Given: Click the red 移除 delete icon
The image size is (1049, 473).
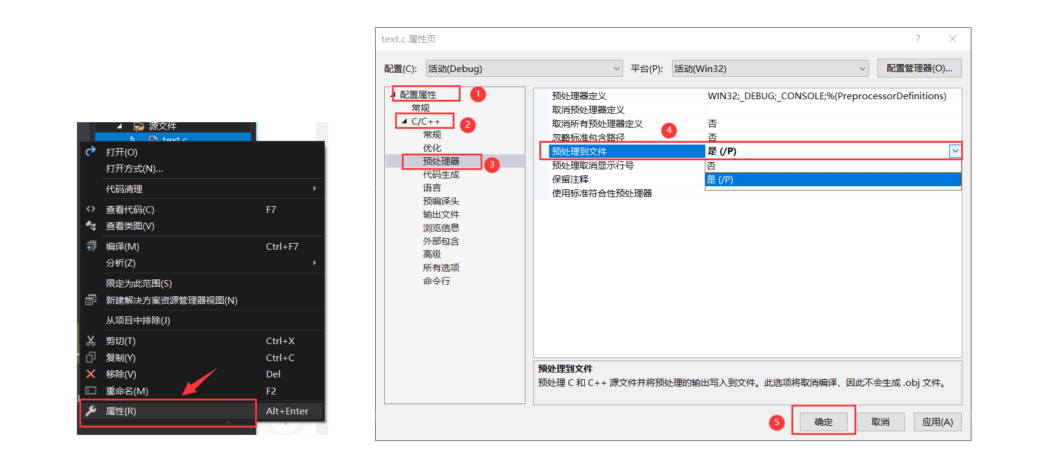Looking at the screenshot, I should coord(91,374).
